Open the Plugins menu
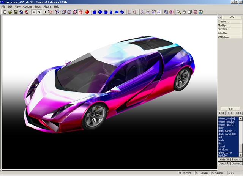This screenshot has height=176, width=243. click(47, 7)
